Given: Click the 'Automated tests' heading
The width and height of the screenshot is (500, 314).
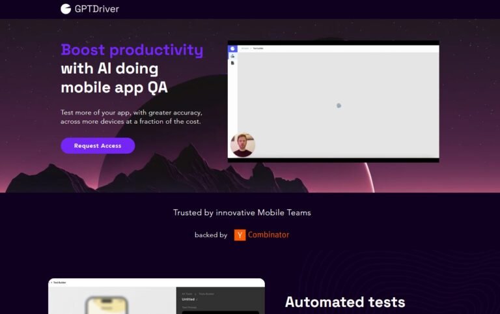Looking at the screenshot, I should coord(345,302).
